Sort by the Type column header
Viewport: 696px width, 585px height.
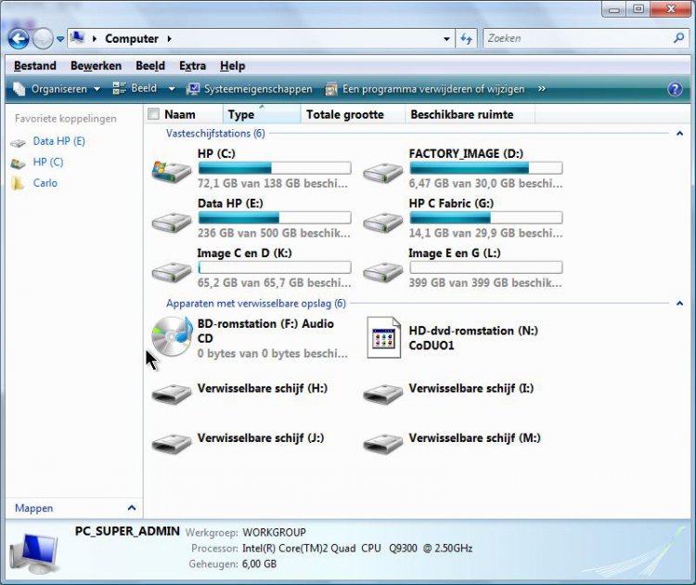(262, 114)
